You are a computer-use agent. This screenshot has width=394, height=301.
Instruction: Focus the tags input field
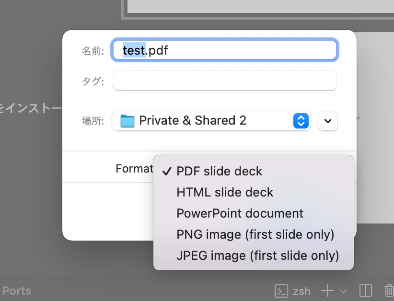225,81
